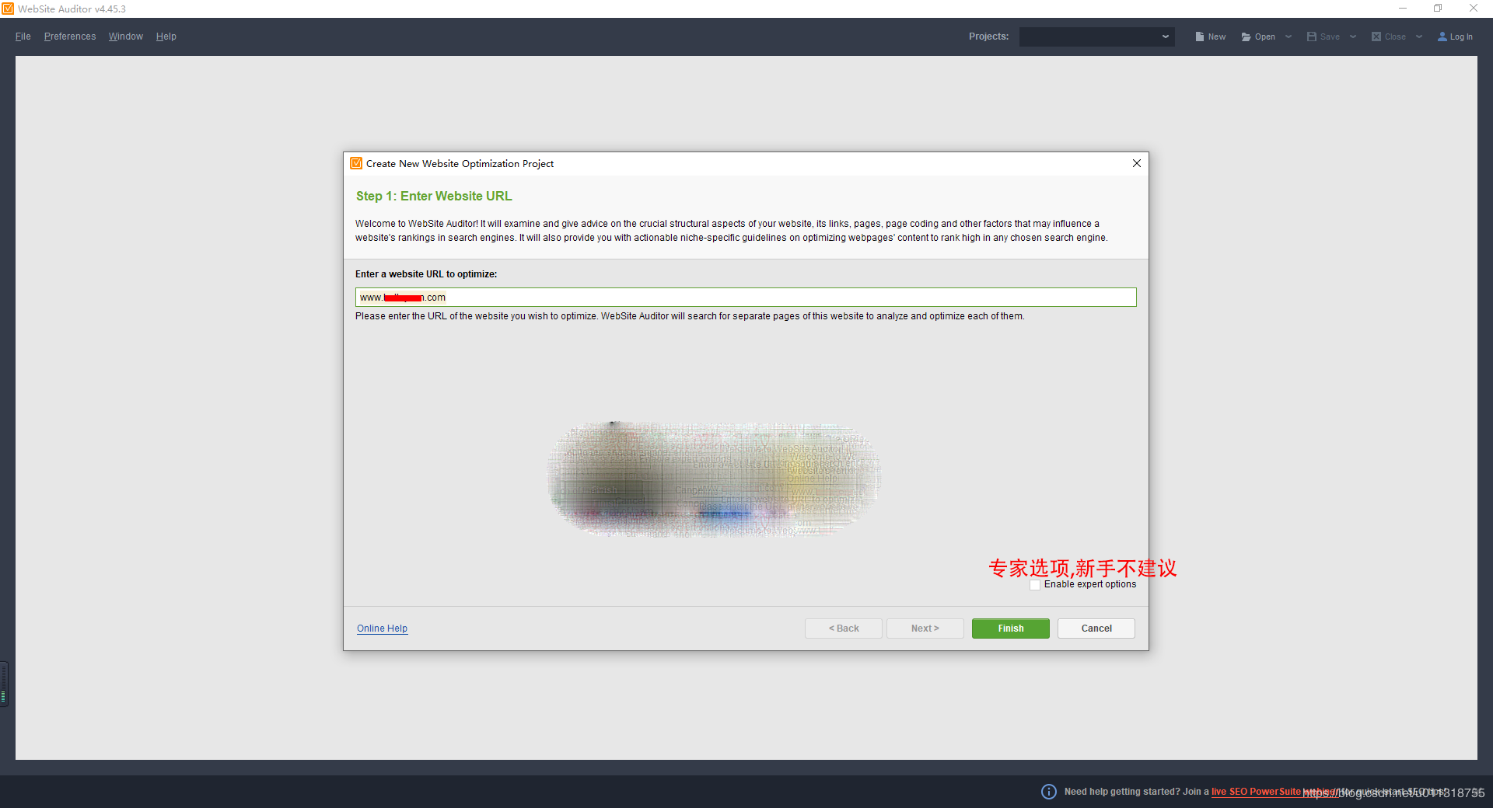1493x808 pixels.
Task: Expand the Close button dropdown arrow
Action: coord(1419,37)
